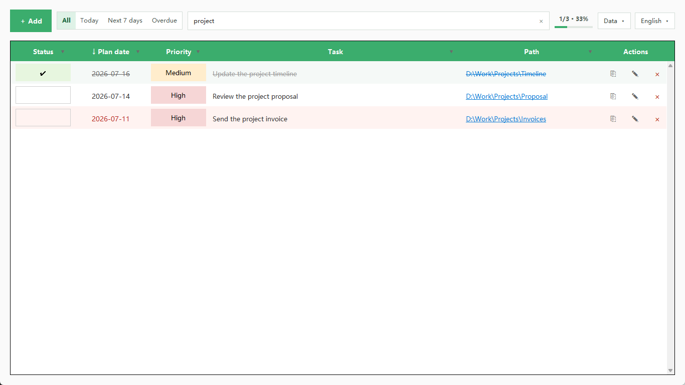The width and height of the screenshot is (685, 385).
Task: Click the Actions column header
Action: pos(636,52)
